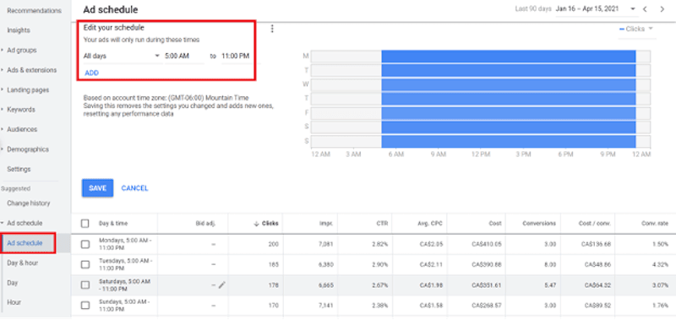Click Wednesday's blue schedule bar in chart
The image size is (676, 320).
509,84
